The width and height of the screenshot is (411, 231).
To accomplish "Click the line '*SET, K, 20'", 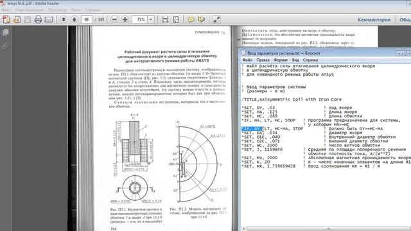I will (x=256, y=162).
